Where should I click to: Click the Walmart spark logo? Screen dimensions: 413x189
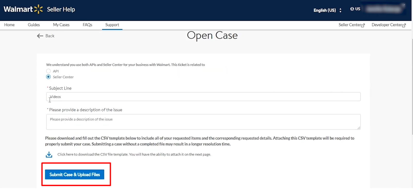pos(38,9)
